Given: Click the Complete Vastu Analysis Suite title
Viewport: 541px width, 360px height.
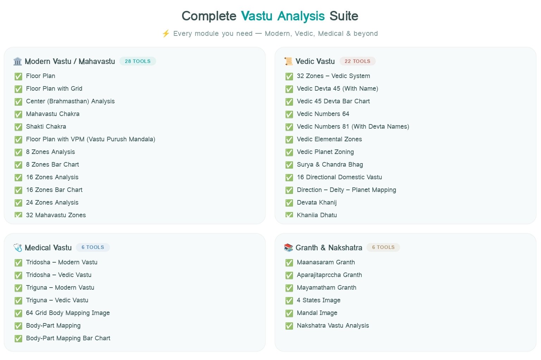Looking at the screenshot, I should point(270,16).
